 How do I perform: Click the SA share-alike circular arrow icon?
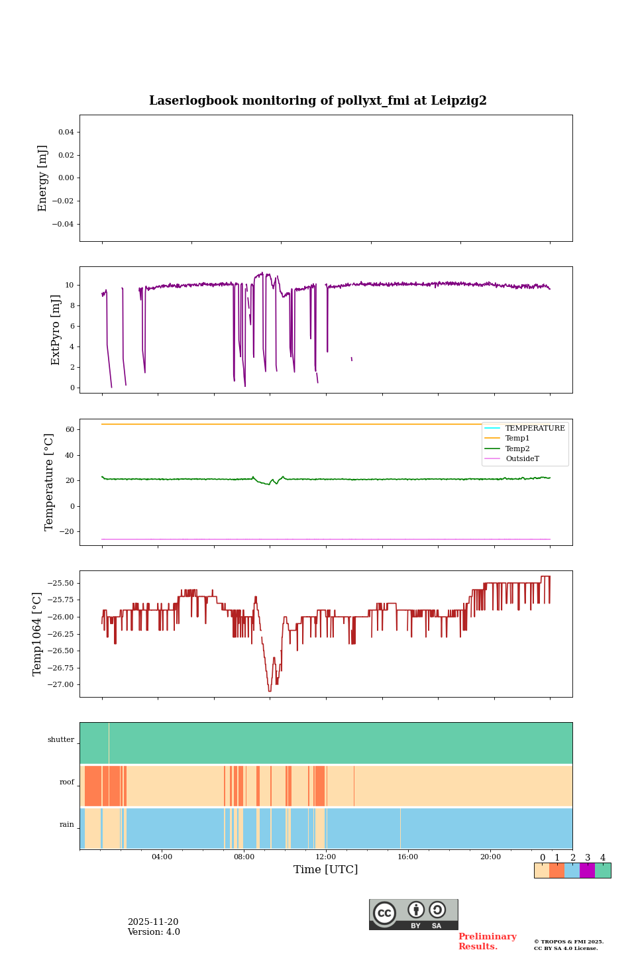click(437, 910)
